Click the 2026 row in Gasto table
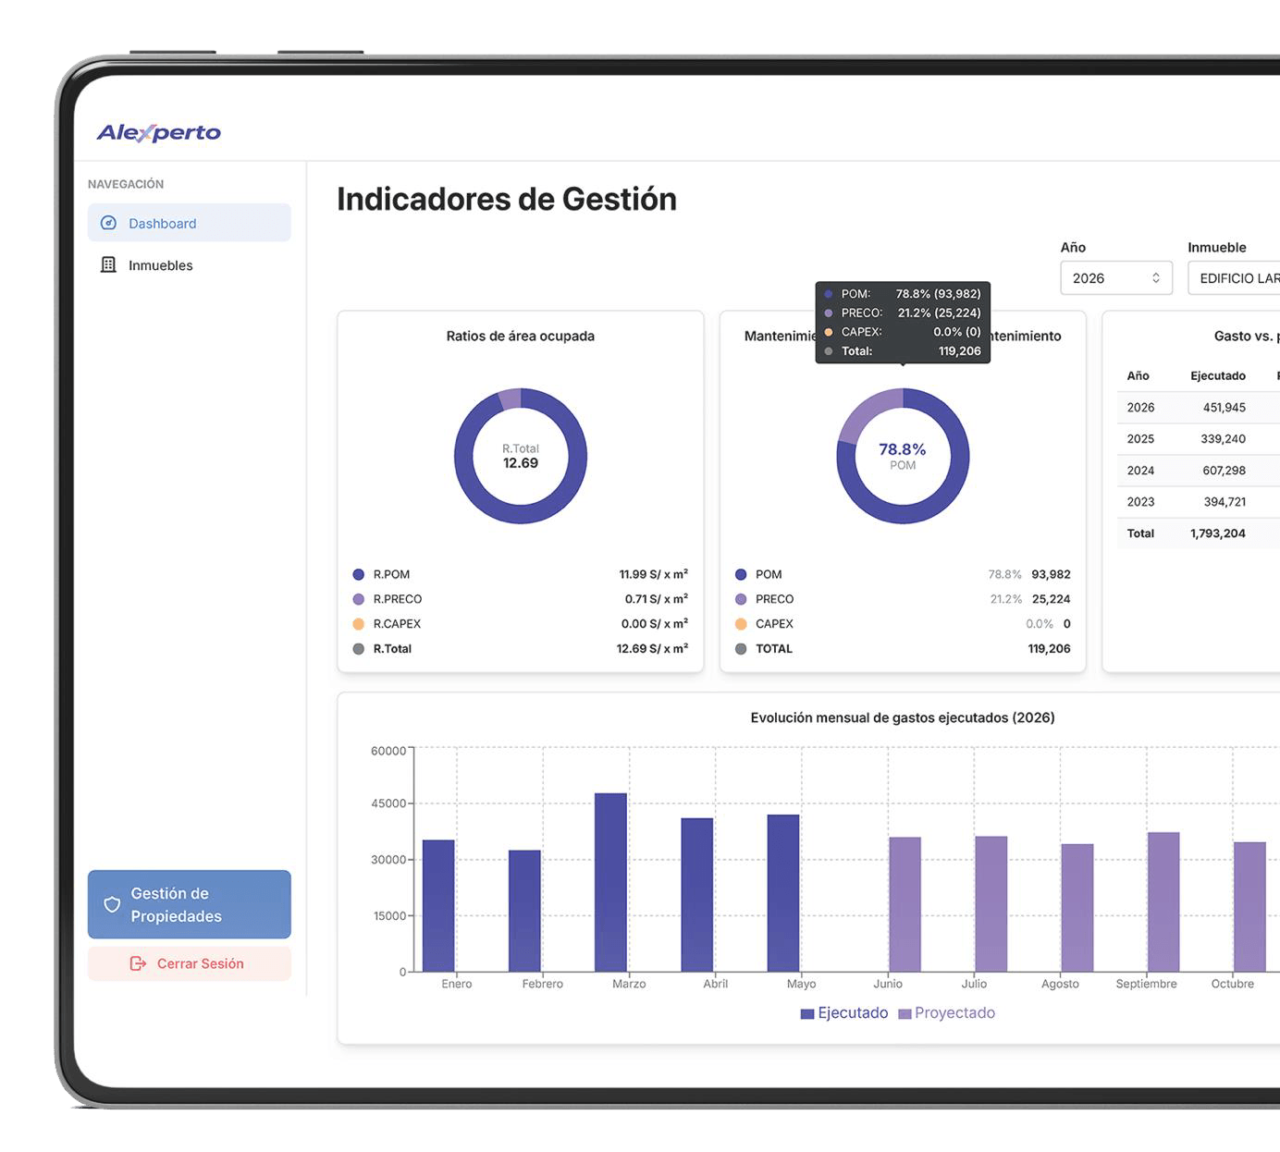This screenshot has width=1280, height=1152. (1199, 408)
